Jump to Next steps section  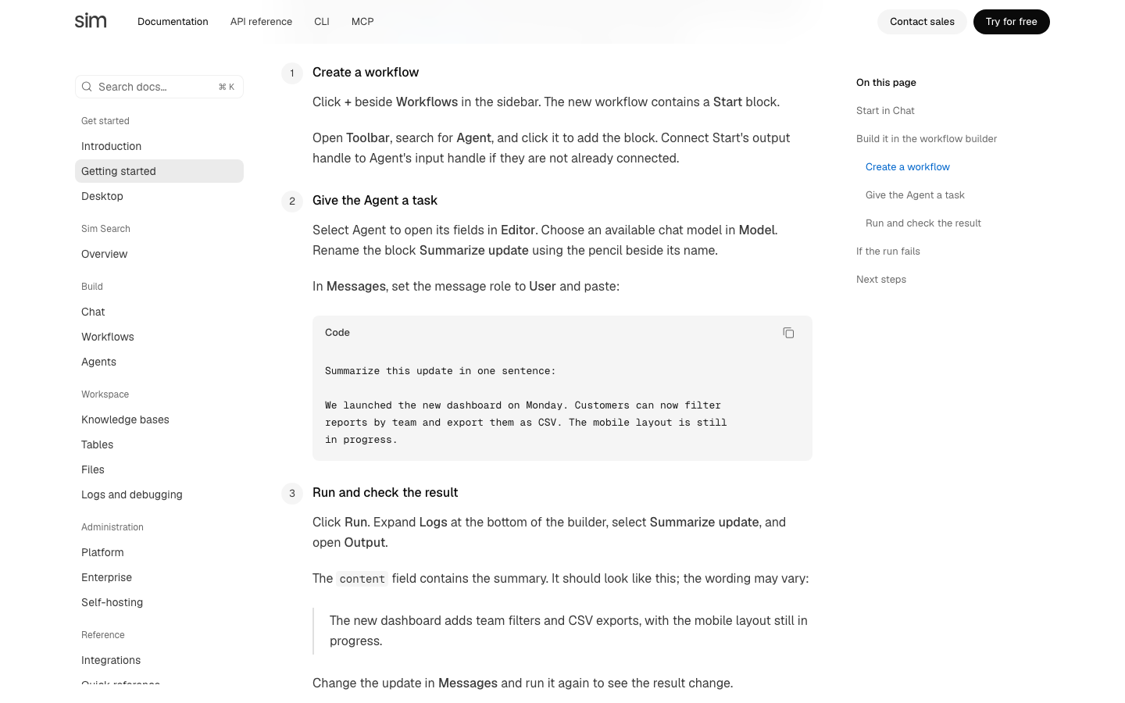click(x=881, y=280)
